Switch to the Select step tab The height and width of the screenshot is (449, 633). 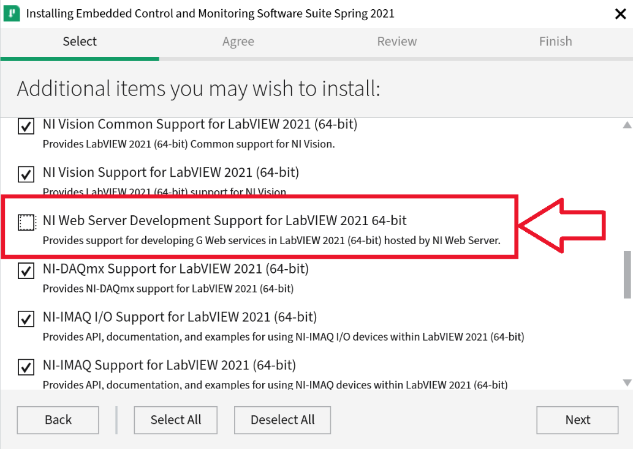click(x=80, y=42)
